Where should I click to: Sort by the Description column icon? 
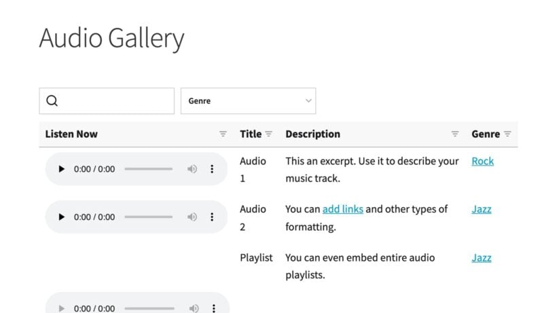coord(455,134)
